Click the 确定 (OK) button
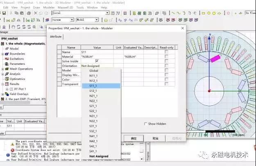 point(134,139)
